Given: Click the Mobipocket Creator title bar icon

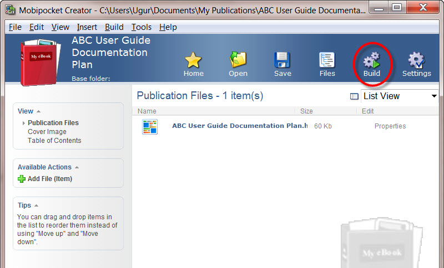Looking at the screenshot, I should click(11, 10).
